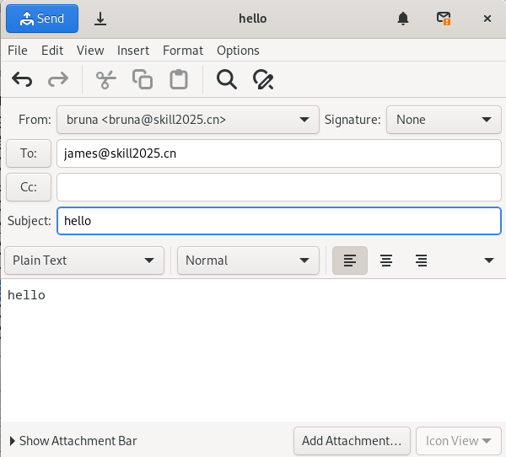Save draft using download arrow icon
Image resolution: width=506 pixels, height=457 pixels.
[x=100, y=19]
